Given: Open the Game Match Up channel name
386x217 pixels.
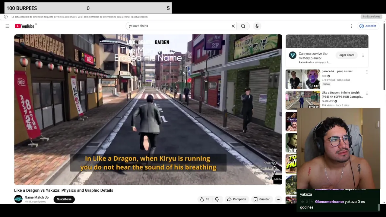Looking at the screenshot, I should pos(36,197).
